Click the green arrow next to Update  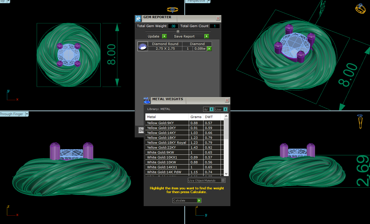point(164,36)
